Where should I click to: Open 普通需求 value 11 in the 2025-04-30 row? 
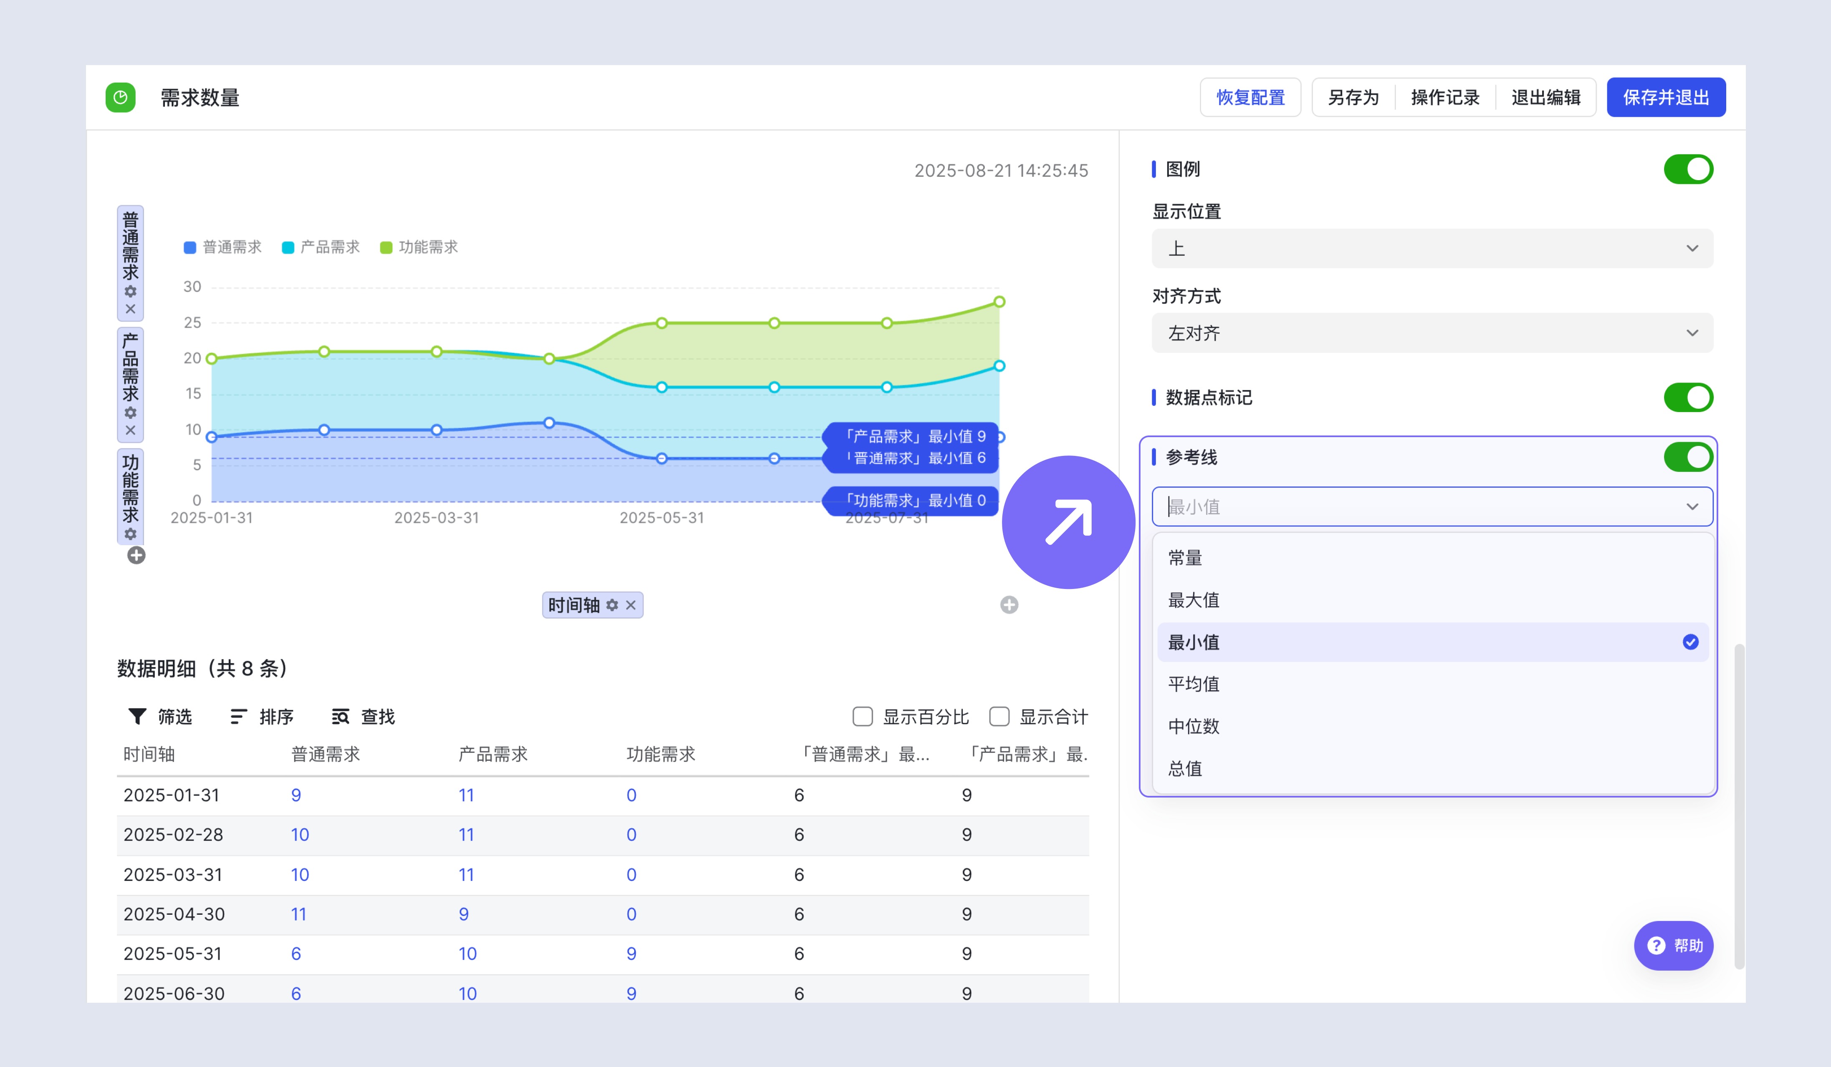[298, 914]
